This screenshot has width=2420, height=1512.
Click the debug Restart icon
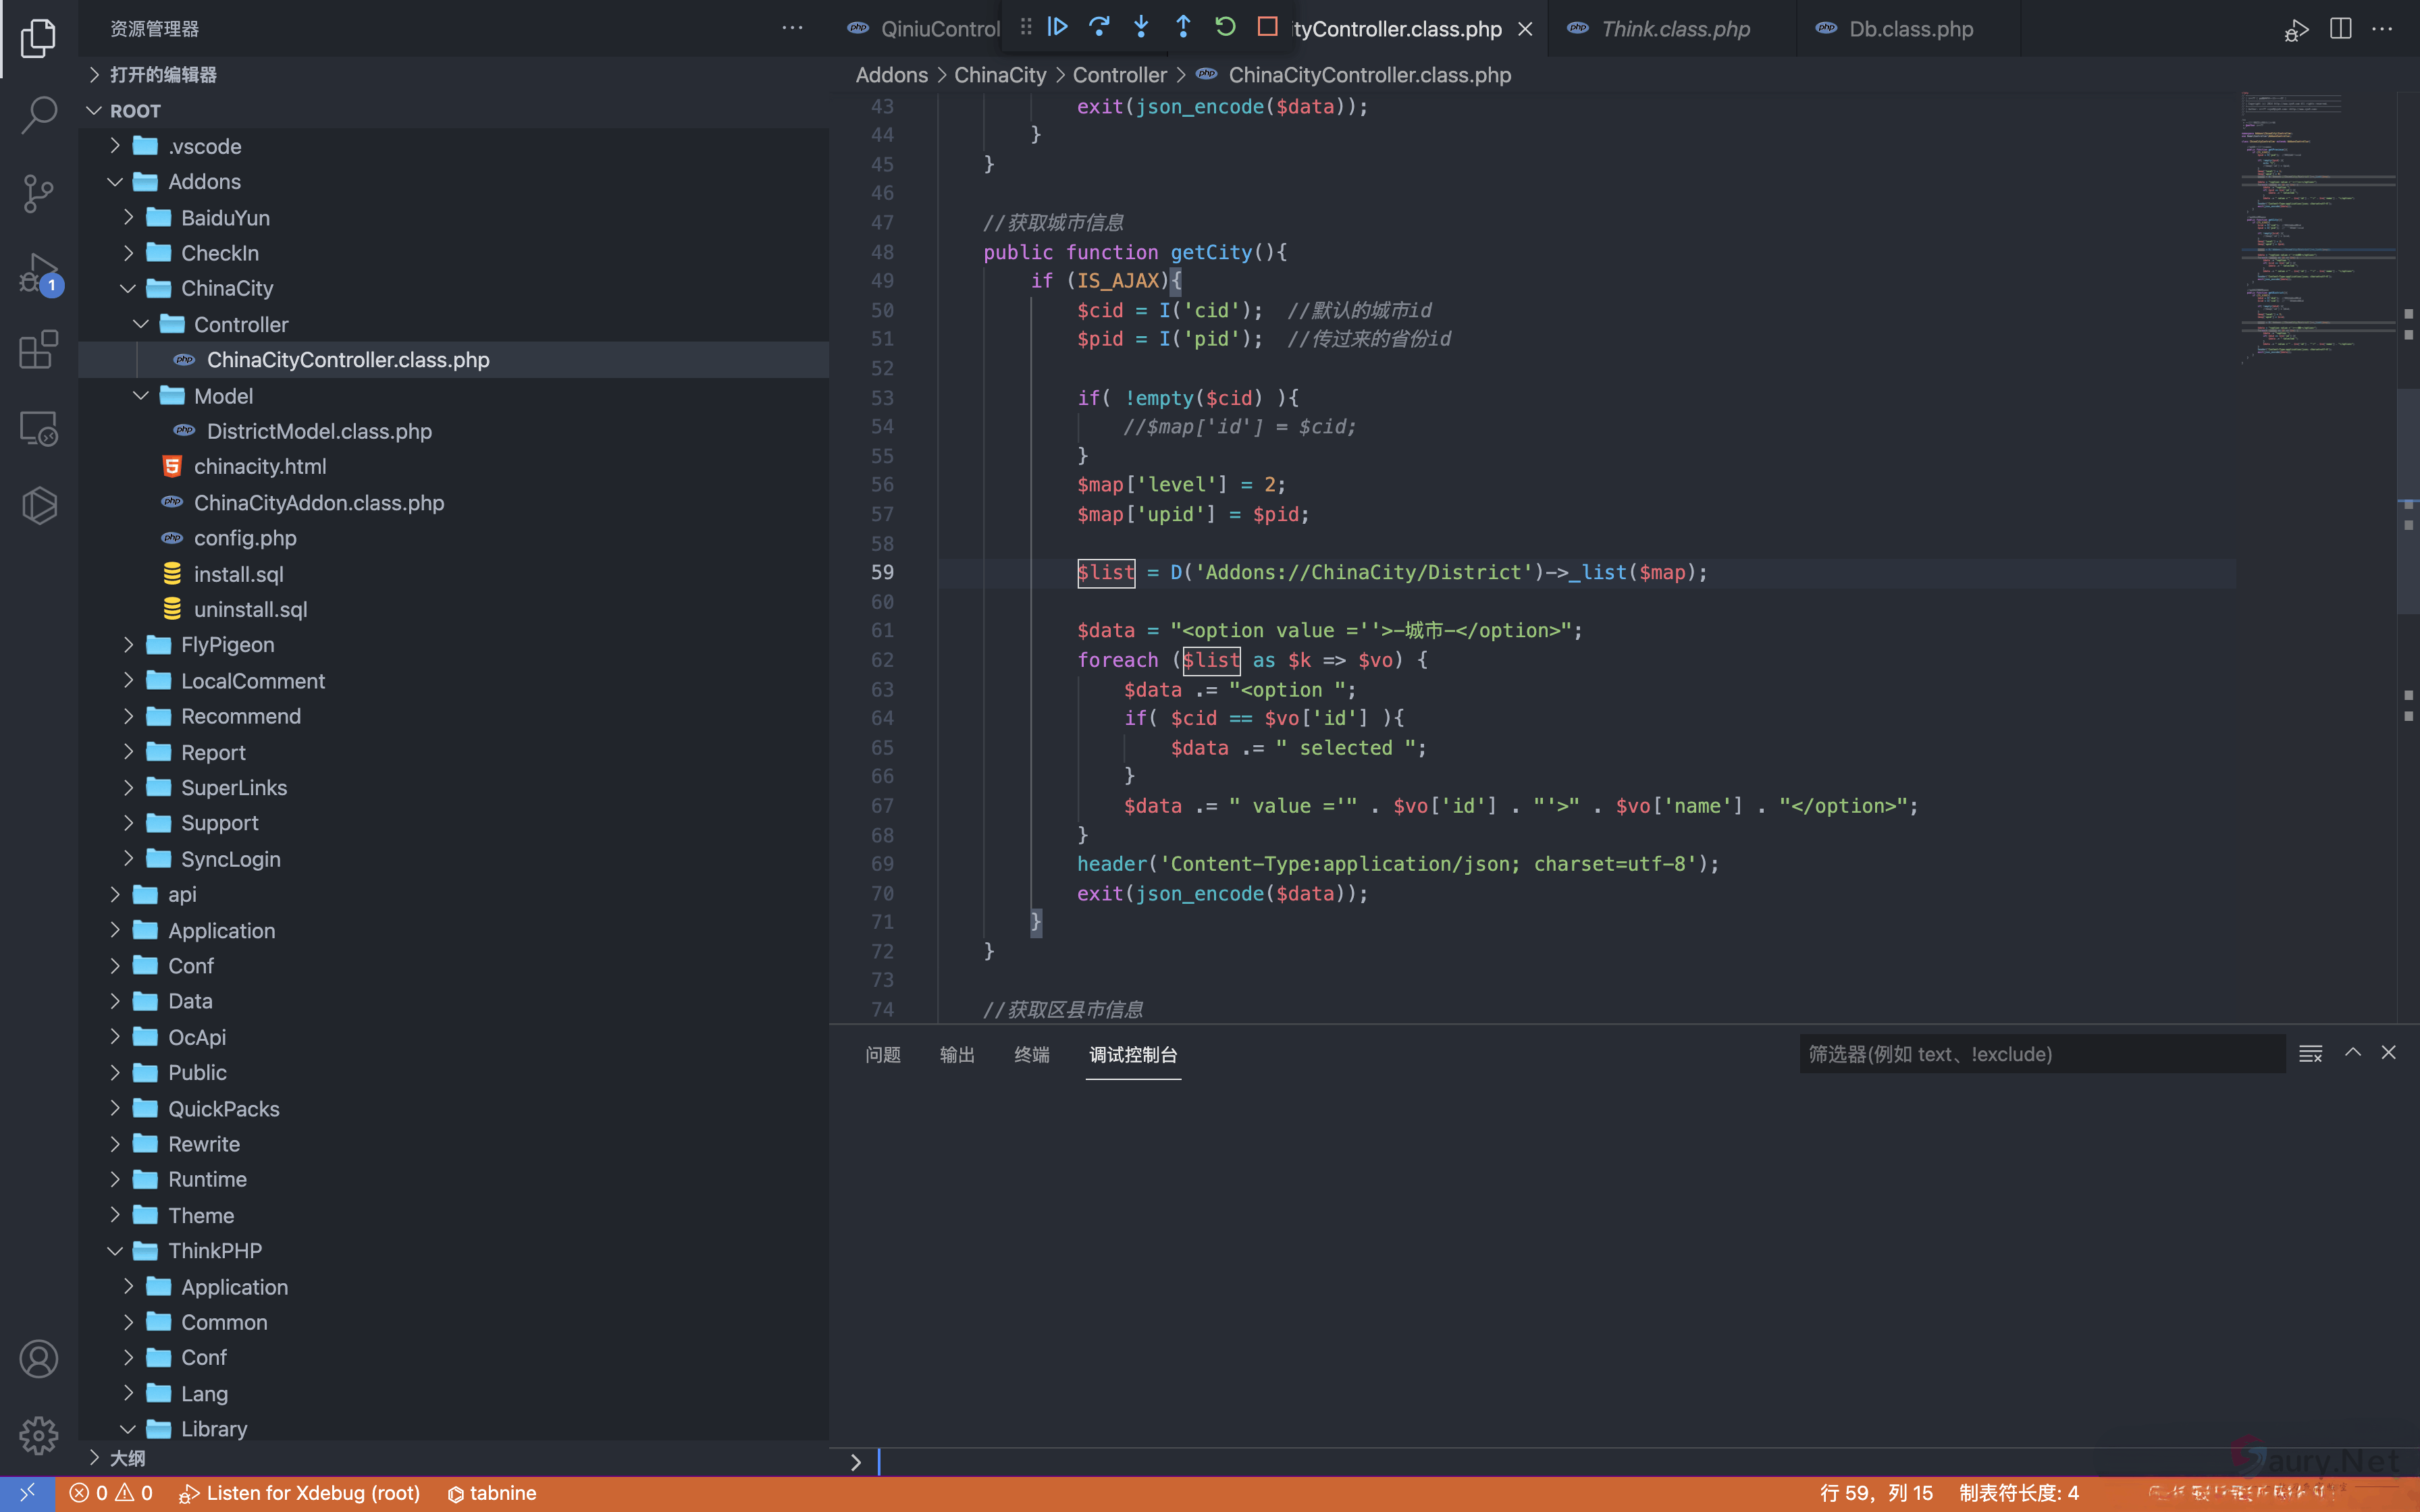click(x=1225, y=27)
